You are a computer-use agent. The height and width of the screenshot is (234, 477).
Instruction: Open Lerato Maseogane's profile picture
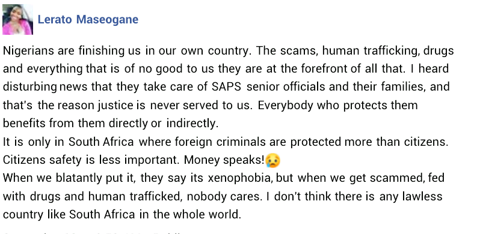(17, 19)
